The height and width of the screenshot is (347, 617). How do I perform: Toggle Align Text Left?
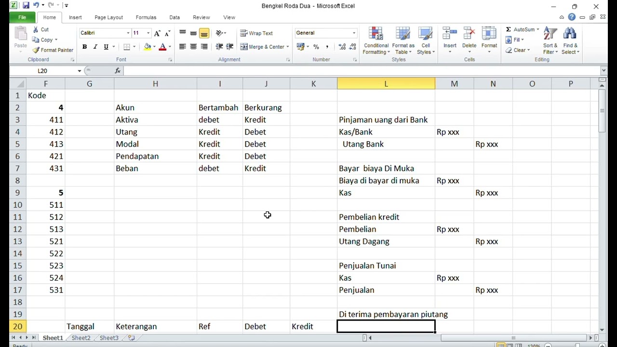[x=182, y=47]
